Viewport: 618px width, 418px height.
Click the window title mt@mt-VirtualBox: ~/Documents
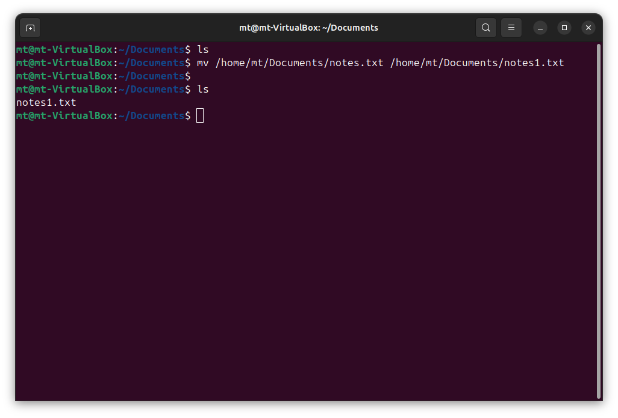[308, 28]
